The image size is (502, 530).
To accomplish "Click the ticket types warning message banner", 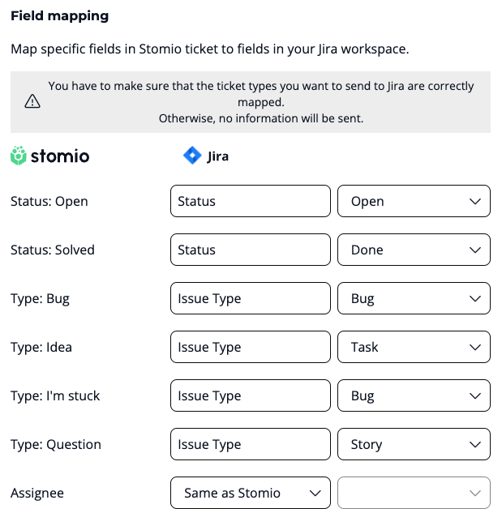I will (260, 102).
